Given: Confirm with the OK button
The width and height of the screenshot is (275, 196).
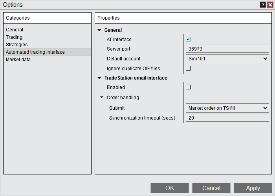Looking at the screenshot, I should coord(170,188).
